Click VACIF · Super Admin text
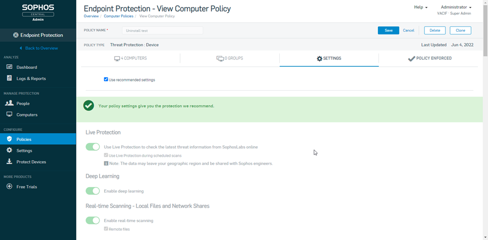 pos(454,13)
